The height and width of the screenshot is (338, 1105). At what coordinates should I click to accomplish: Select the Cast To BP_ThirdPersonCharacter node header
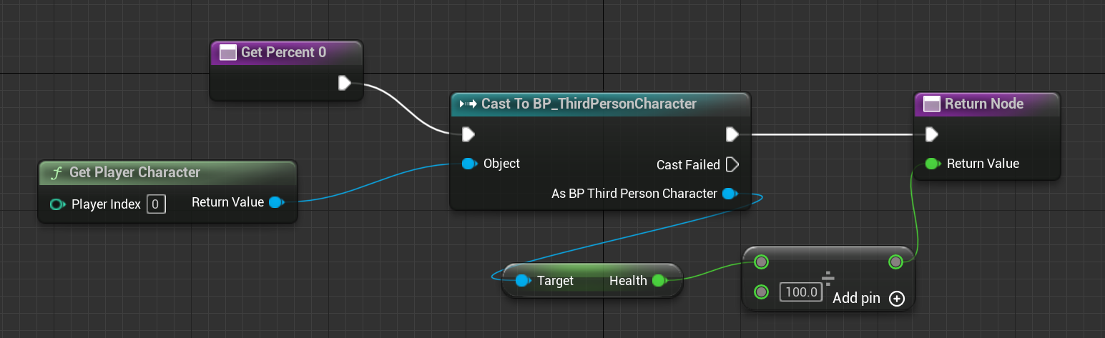(589, 104)
